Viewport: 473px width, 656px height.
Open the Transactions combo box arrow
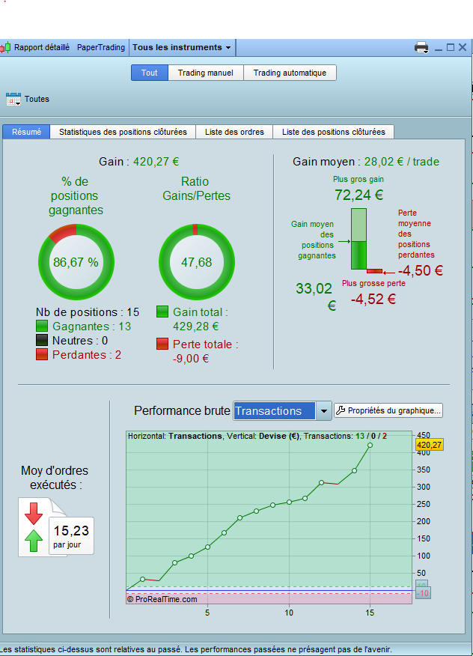tap(324, 411)
